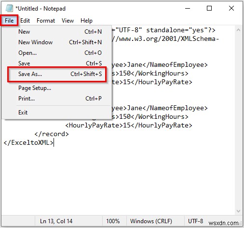Click the last <HourlyPayRate>15 line

[129, 125]
